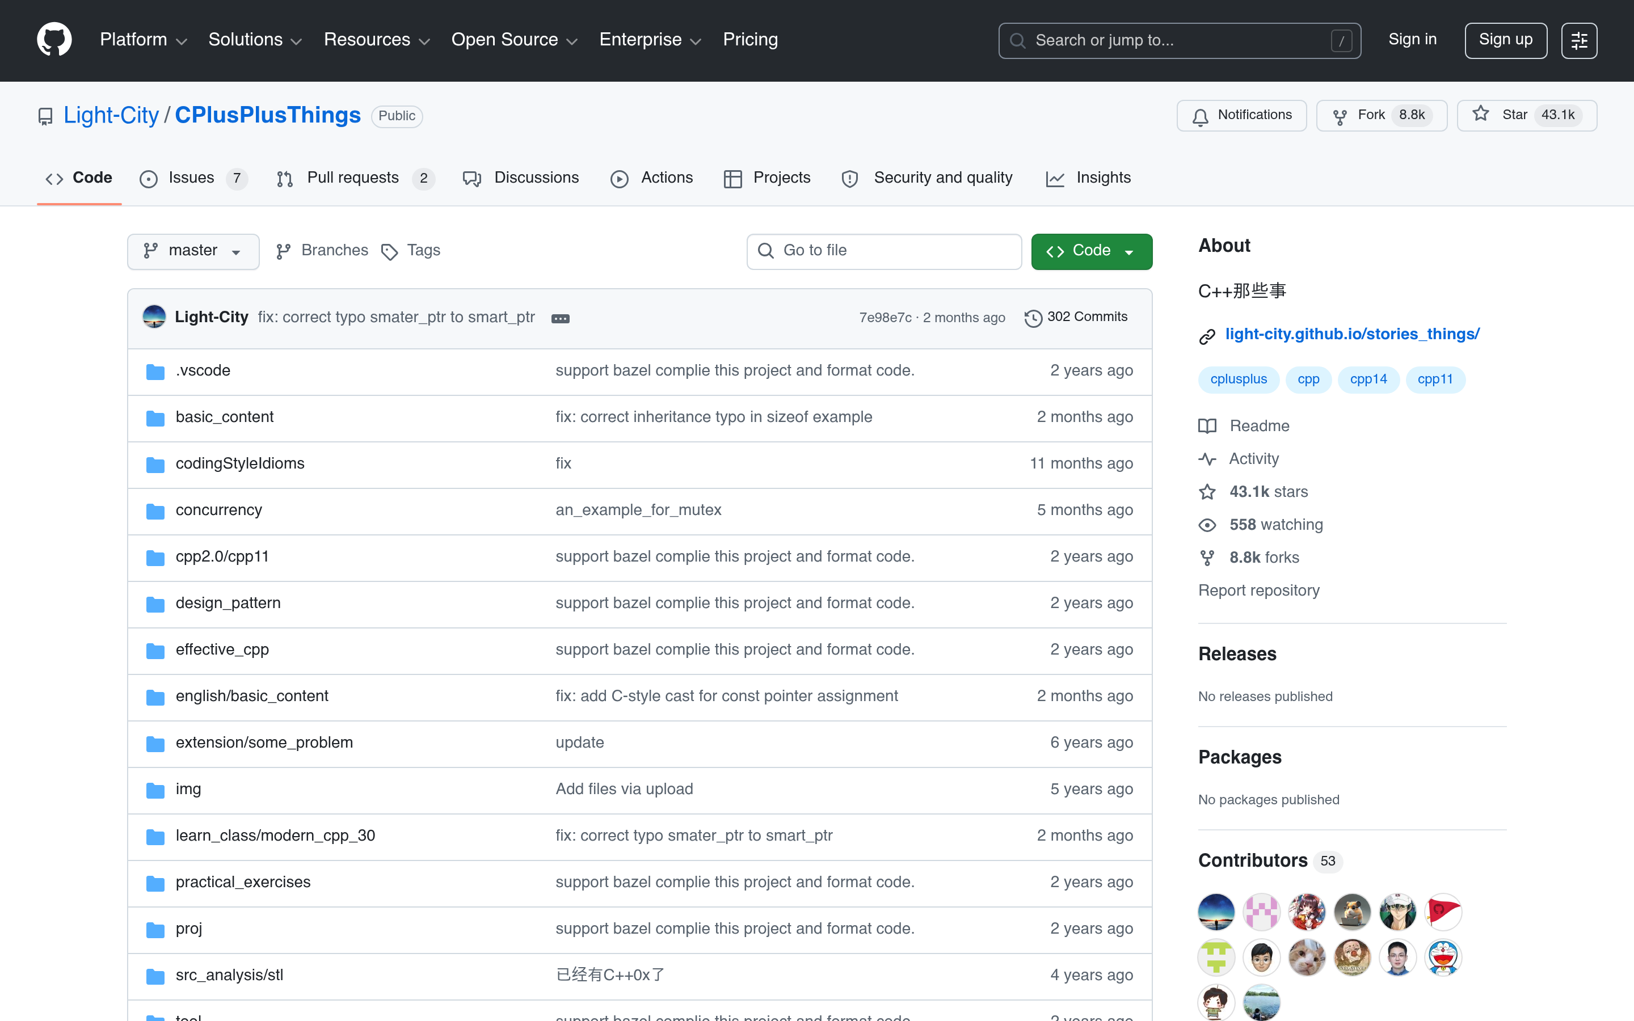Click the eye icon beside 558 watching
Screen dimensions: 1634x1021
click(x=1207, y=525)
